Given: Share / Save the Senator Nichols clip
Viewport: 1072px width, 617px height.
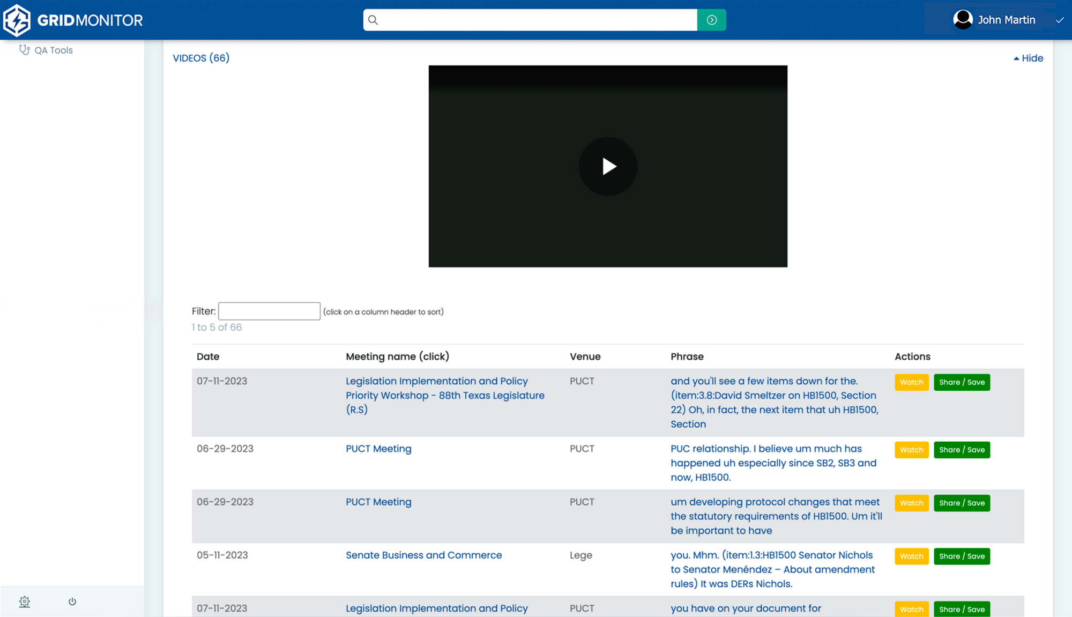Looking at the screenshot, I should 962,556.
